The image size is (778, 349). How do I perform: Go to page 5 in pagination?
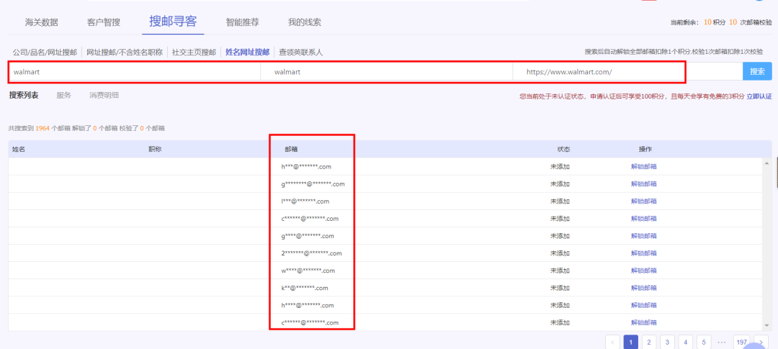point(704,342)
